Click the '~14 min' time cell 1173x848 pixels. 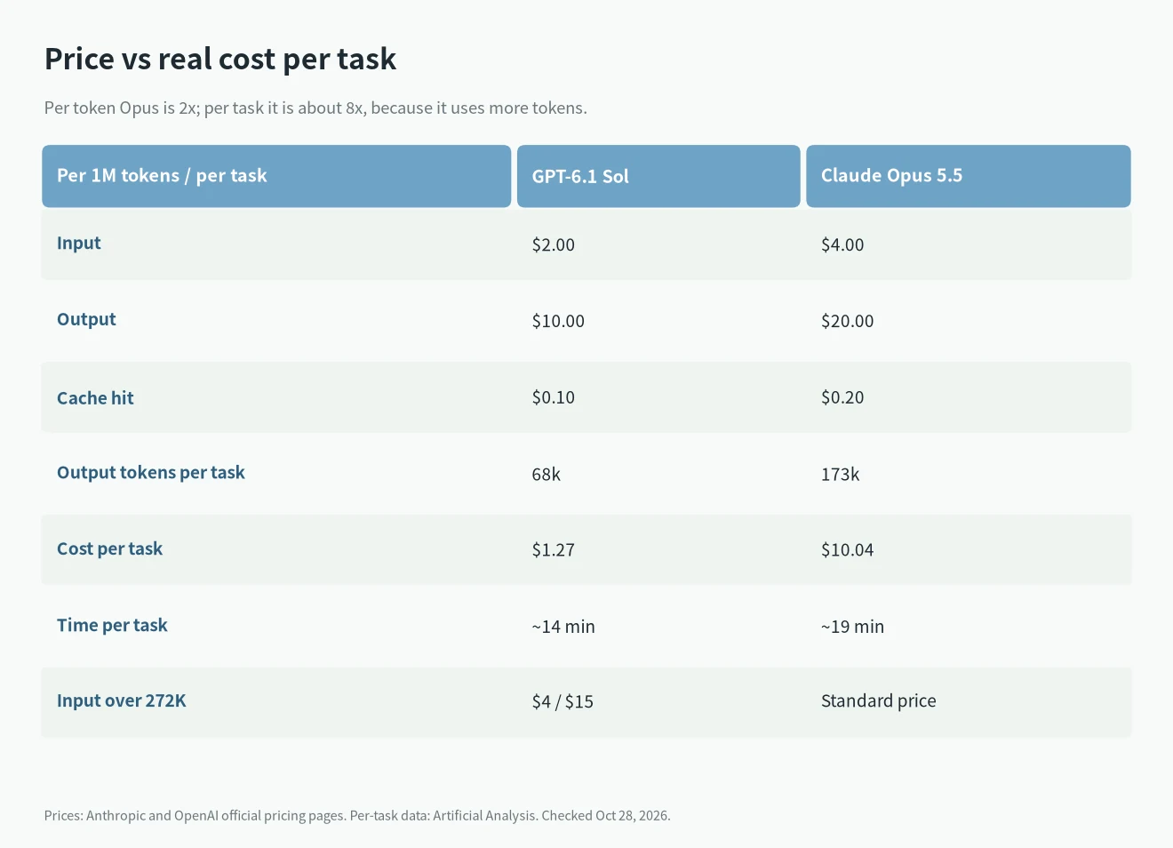pyautogui.click(x=563, y=627)
